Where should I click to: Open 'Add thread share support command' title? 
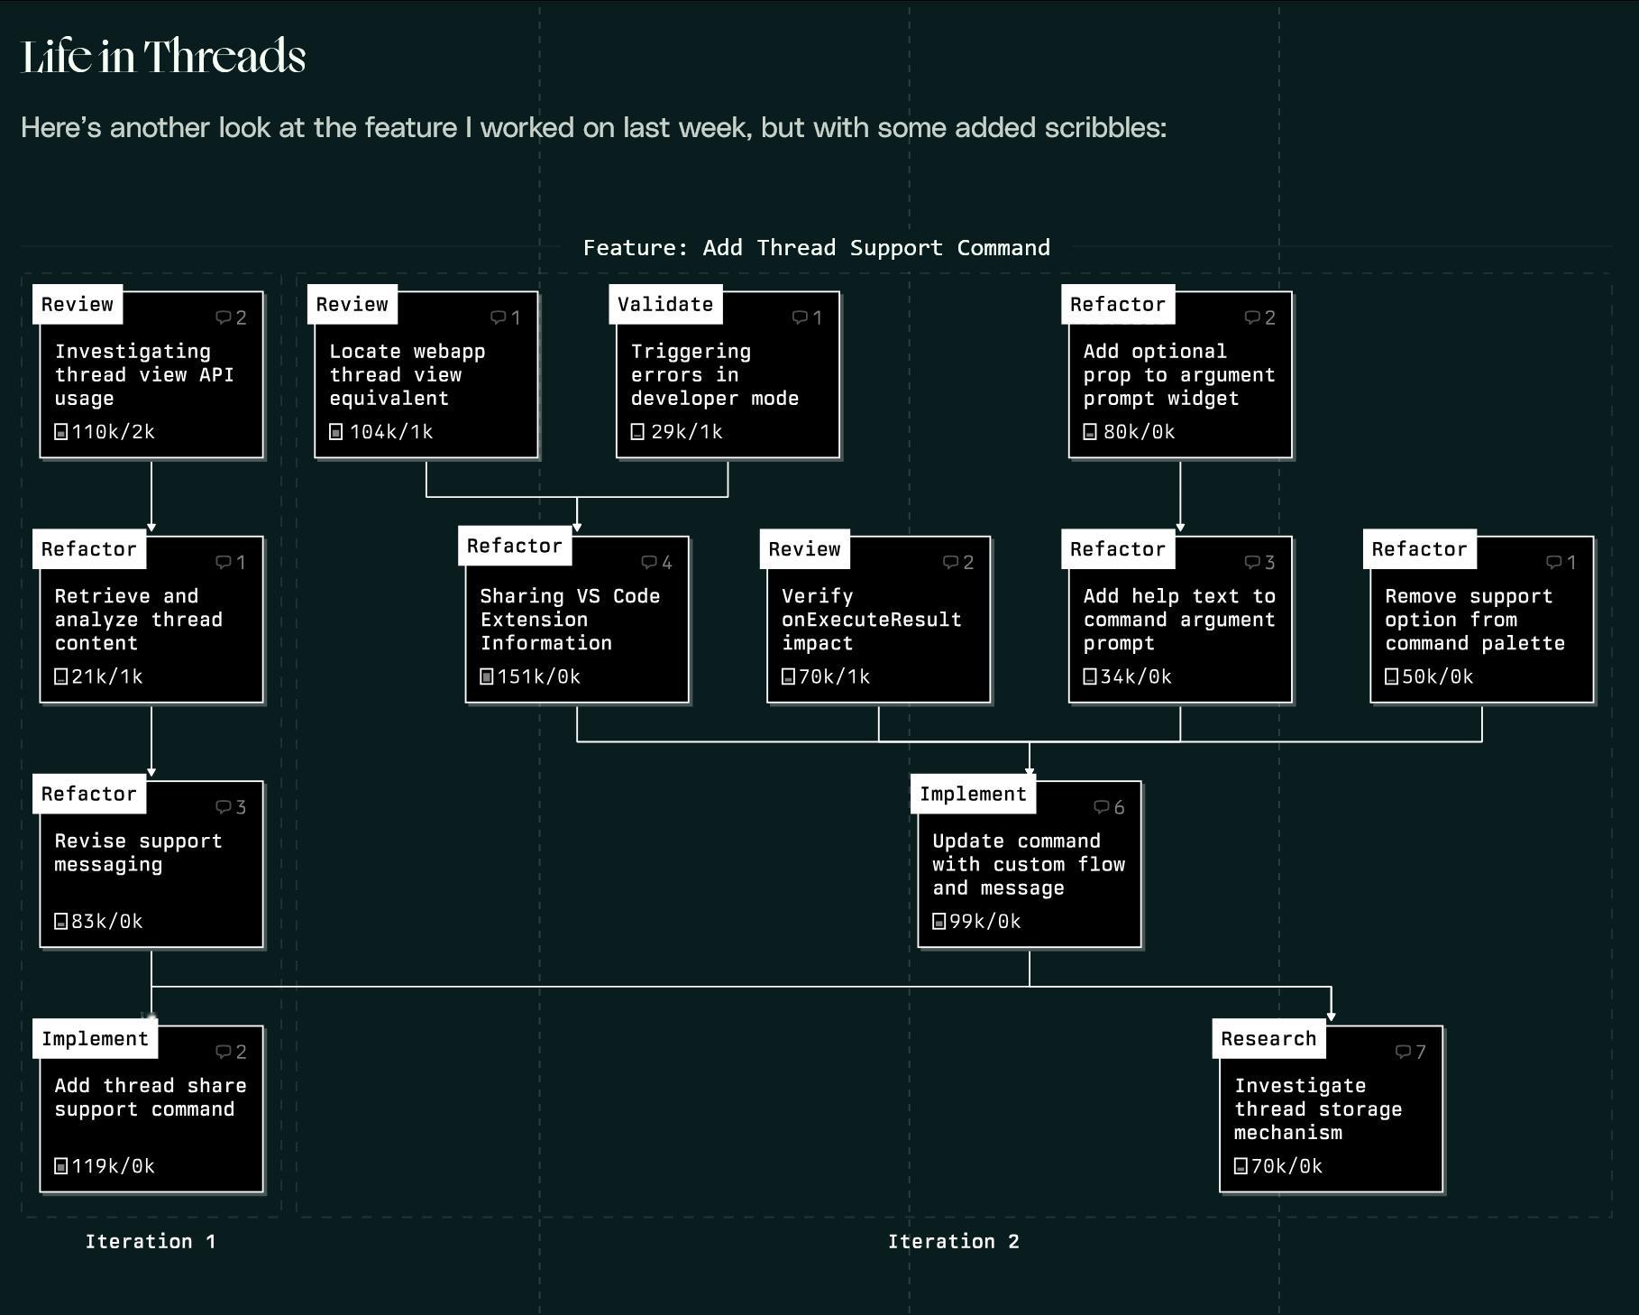151,1098
